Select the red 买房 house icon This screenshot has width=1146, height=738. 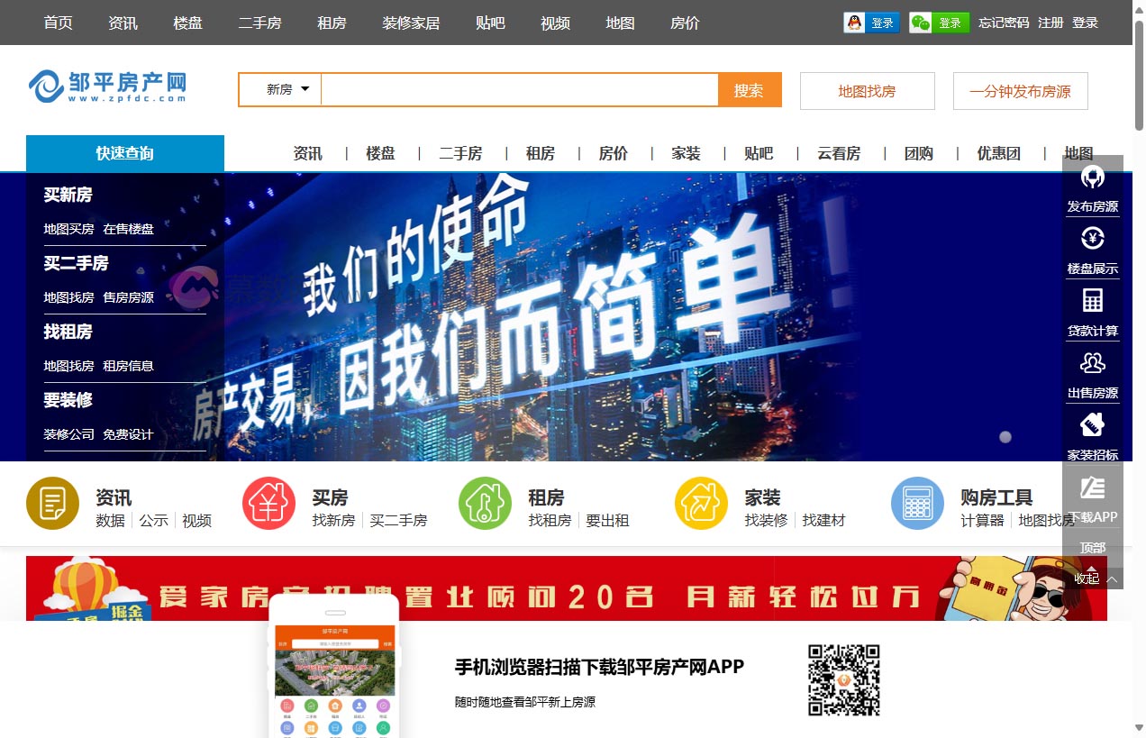coord(268,504)
